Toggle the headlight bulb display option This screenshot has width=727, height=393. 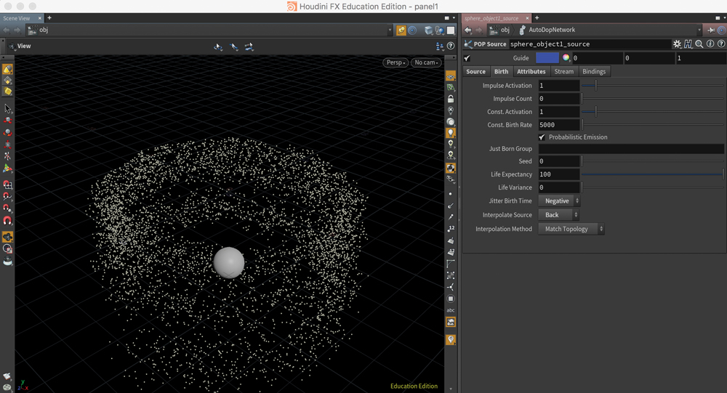pyautogui.click(x=451, y=133)
